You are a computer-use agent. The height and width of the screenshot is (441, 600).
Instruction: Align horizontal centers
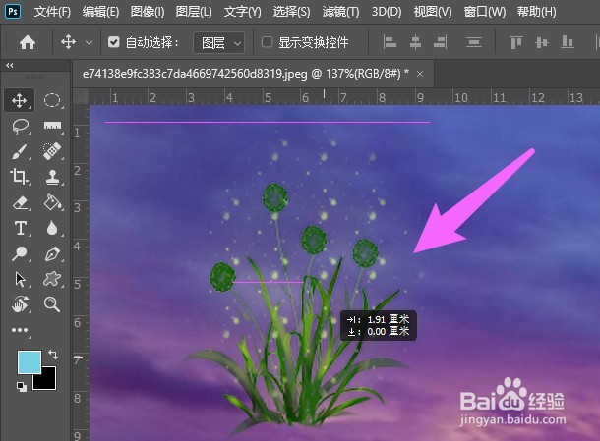pos(415,42)
